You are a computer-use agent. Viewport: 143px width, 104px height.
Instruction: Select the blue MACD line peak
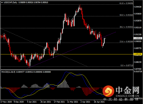coord(66,72)
